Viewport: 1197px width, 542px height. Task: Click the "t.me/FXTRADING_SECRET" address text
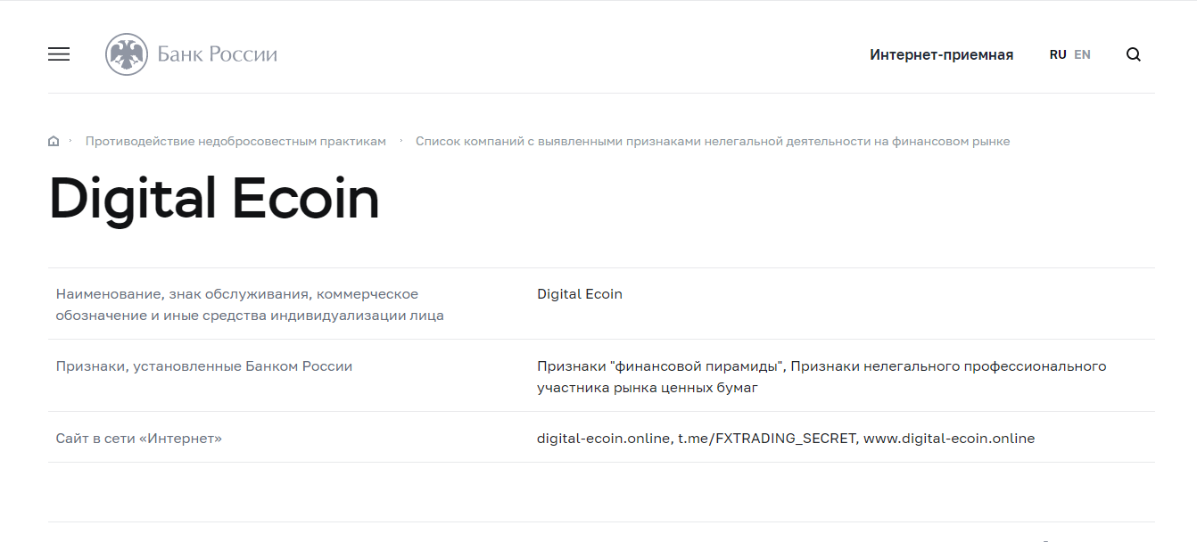[x=767, y=439]
